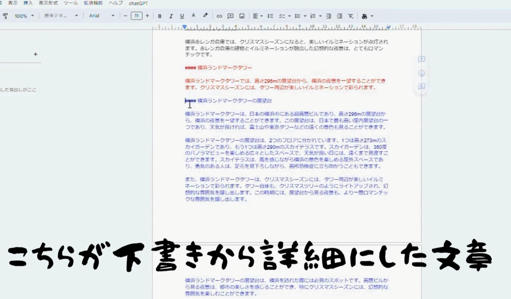Open the text color picker
Screen dimensions: 511x299
[194, 16]
